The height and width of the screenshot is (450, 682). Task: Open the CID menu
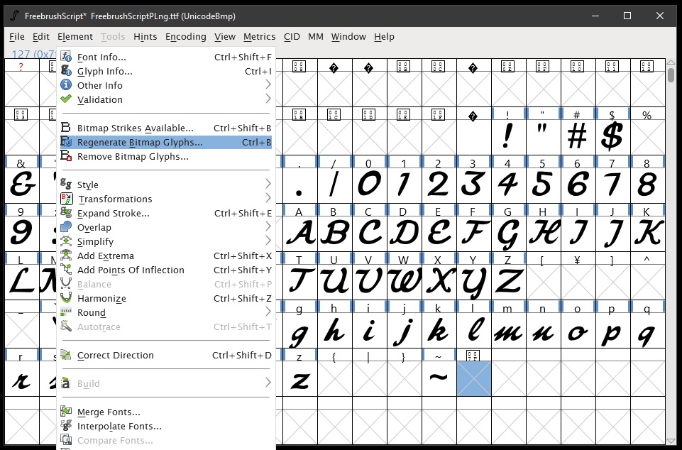292,37
